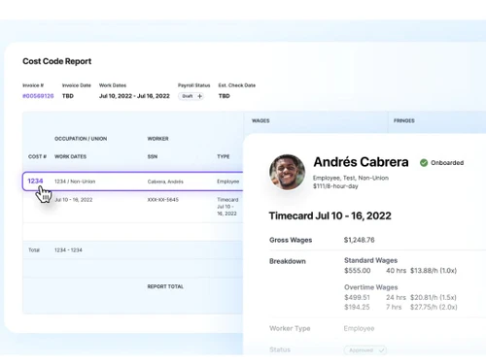This screenshot has width=486, height=364.
Task: Click the green Onboarded check icon
Action: pos(424,163)
